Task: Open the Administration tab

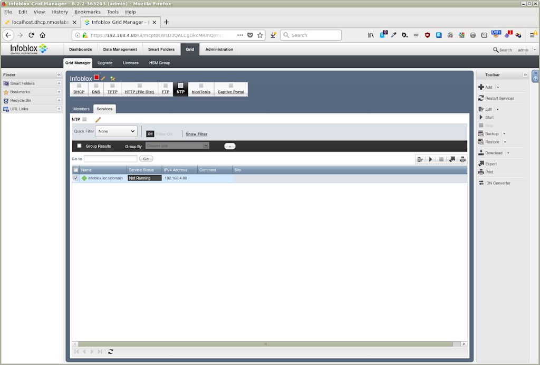Action: point(219,49)
